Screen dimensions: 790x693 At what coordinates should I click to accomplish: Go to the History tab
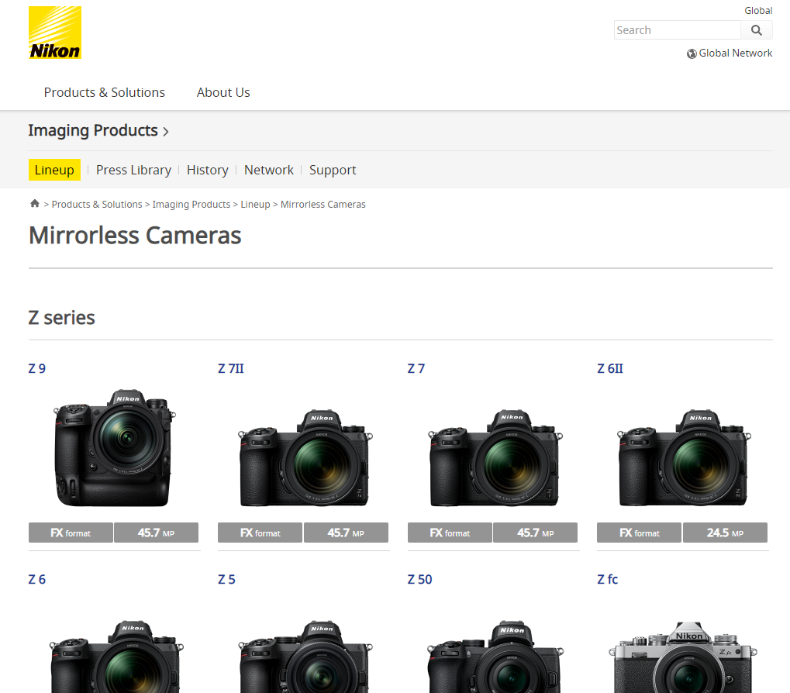pyautogui.click(x=207, y=170)
